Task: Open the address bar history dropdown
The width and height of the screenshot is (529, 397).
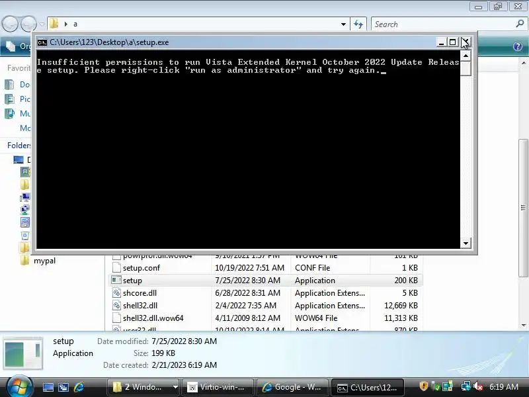Action: [343, 24]
